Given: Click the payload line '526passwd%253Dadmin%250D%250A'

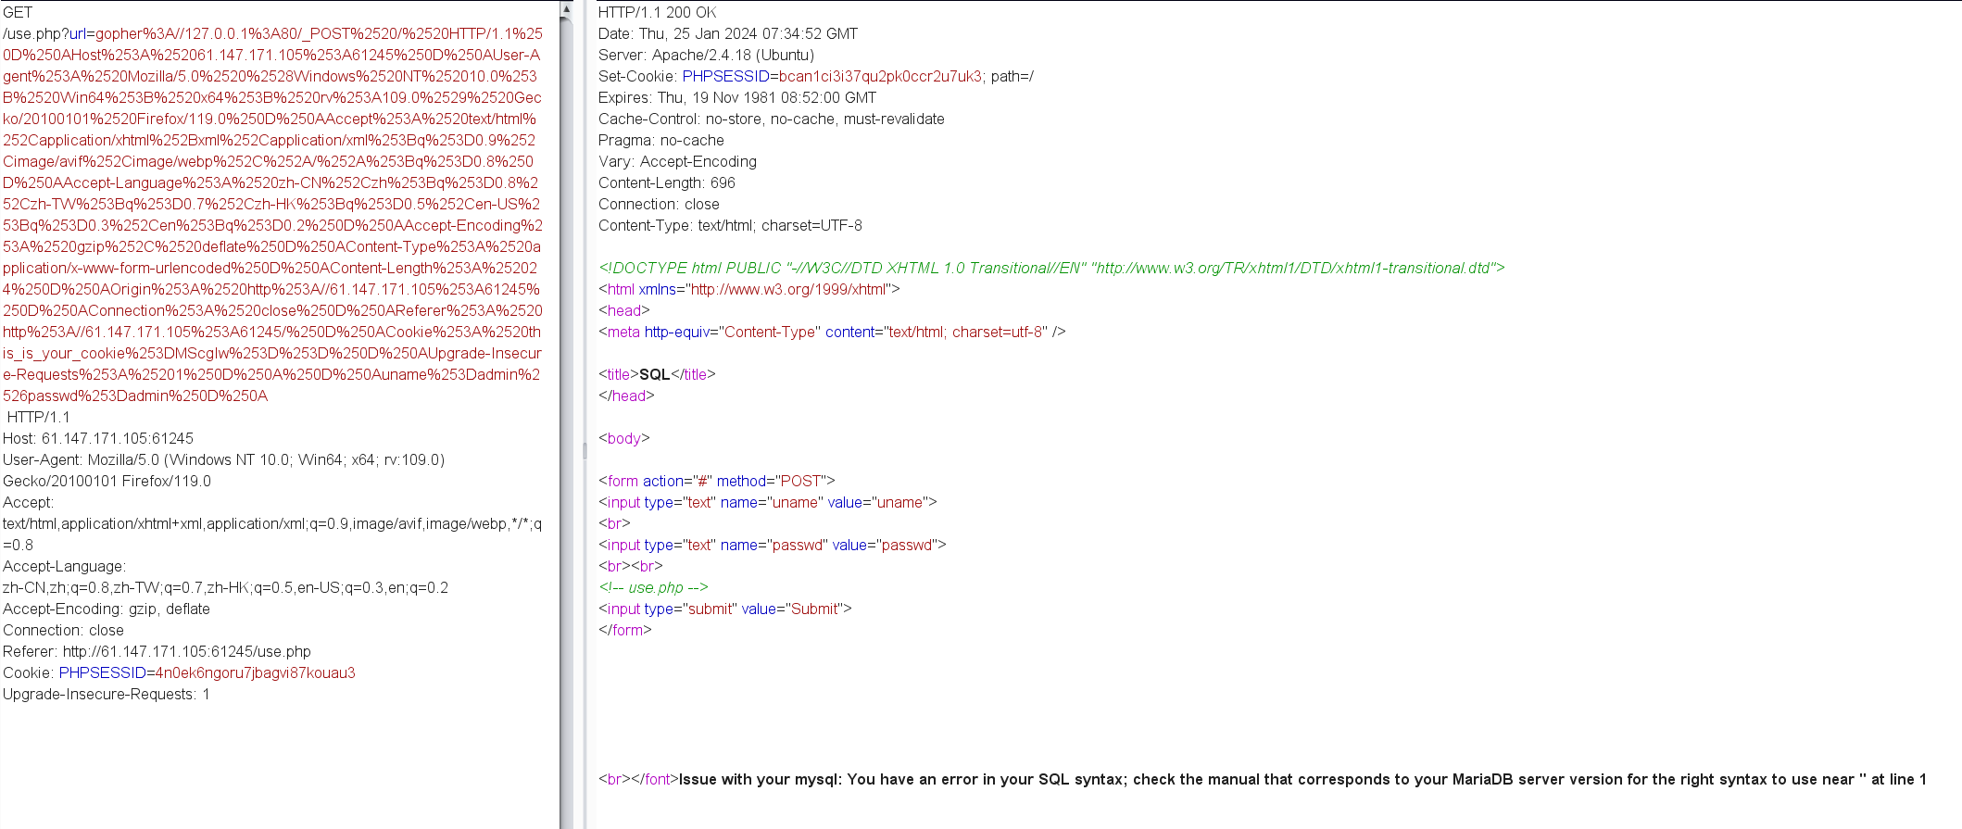Looking at the screenshot, I should click(x=135, y=396).
